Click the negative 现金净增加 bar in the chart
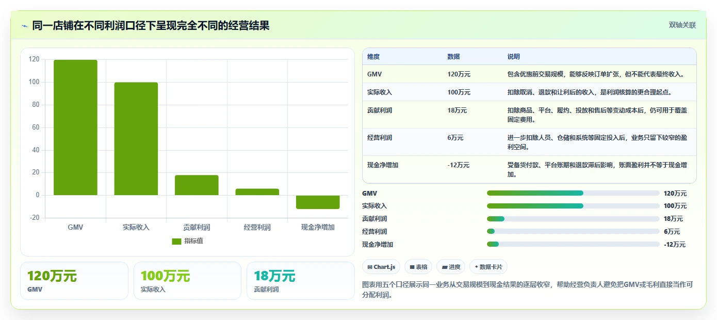This screenshot has height=320, width=717. (x=318, y=202)
